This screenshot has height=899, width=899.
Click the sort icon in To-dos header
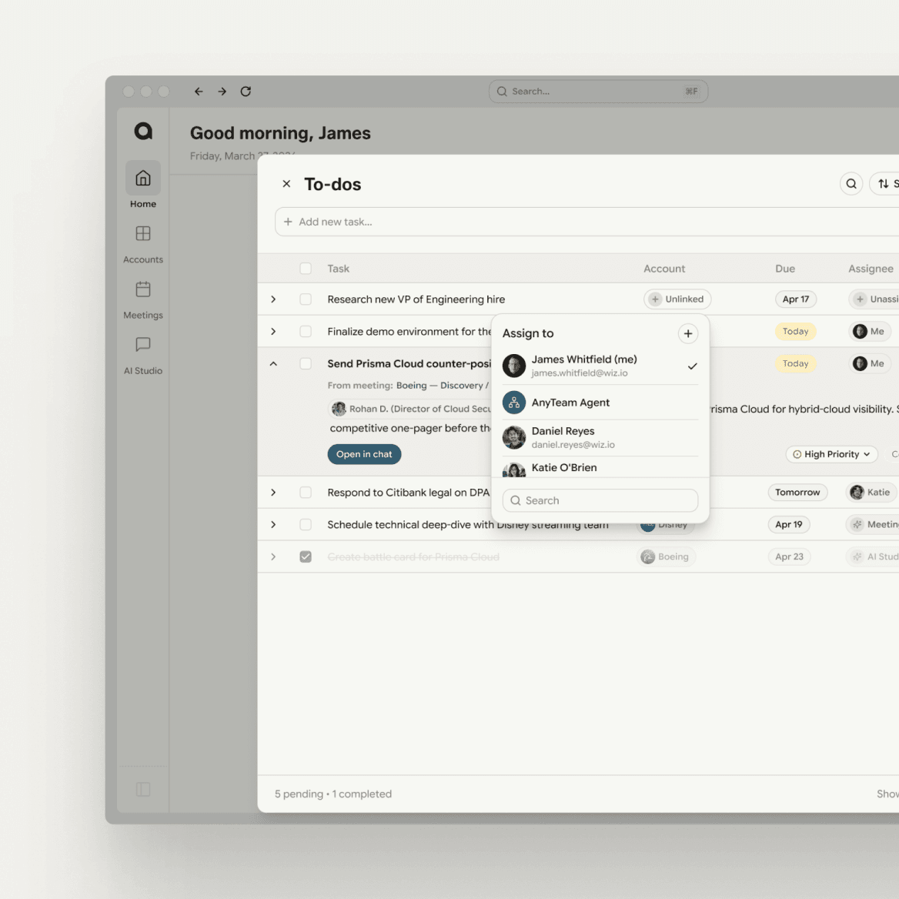tap(882, 183)
